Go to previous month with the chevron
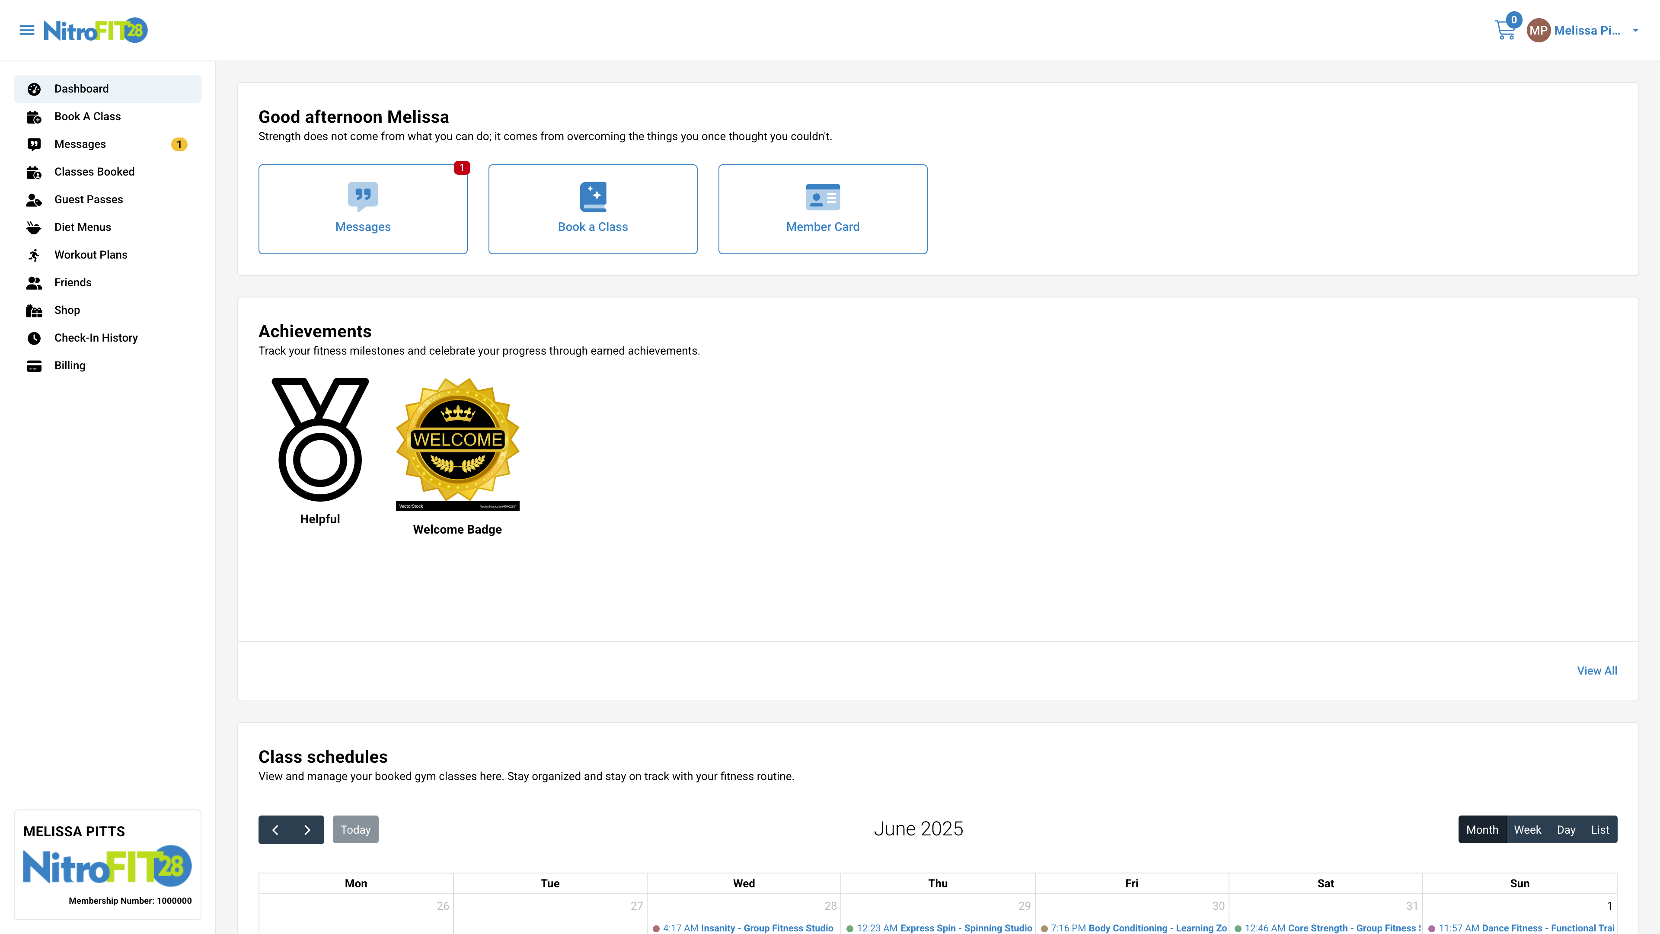The image size is (1660, 934). pos(276,830)
